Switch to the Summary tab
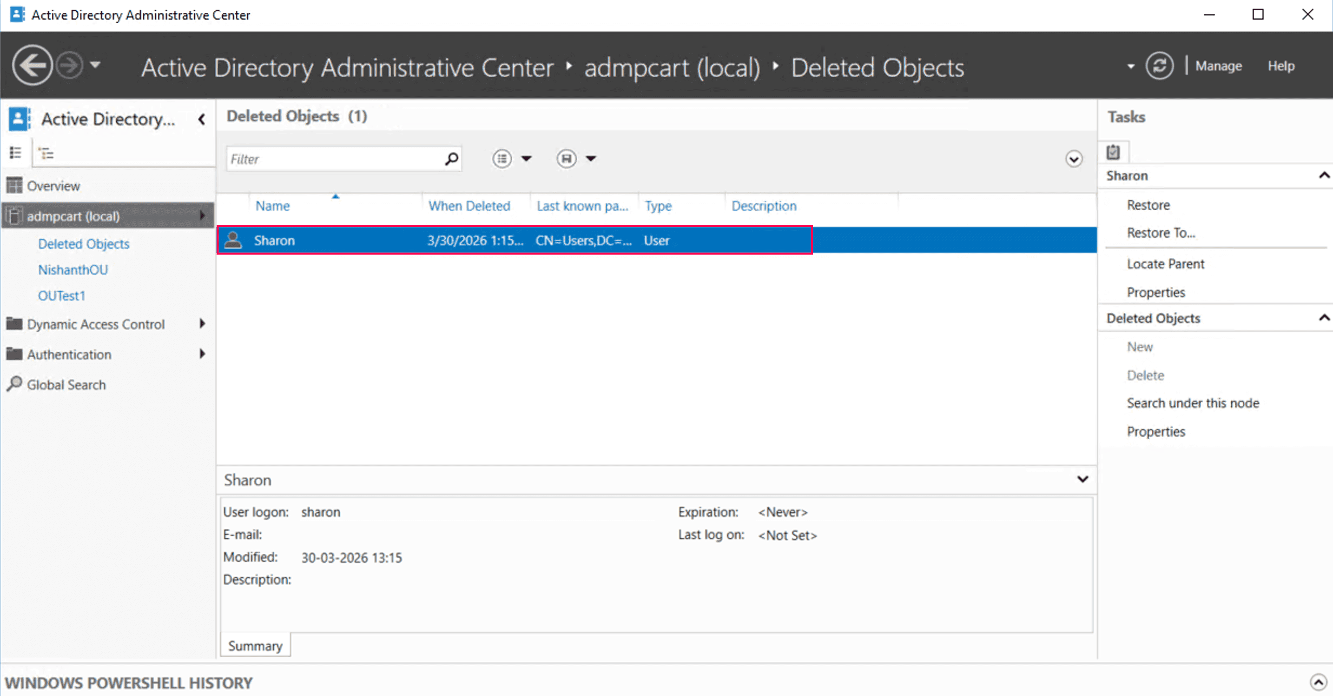Screen dimensions: 1333x696 click(255, 645)
